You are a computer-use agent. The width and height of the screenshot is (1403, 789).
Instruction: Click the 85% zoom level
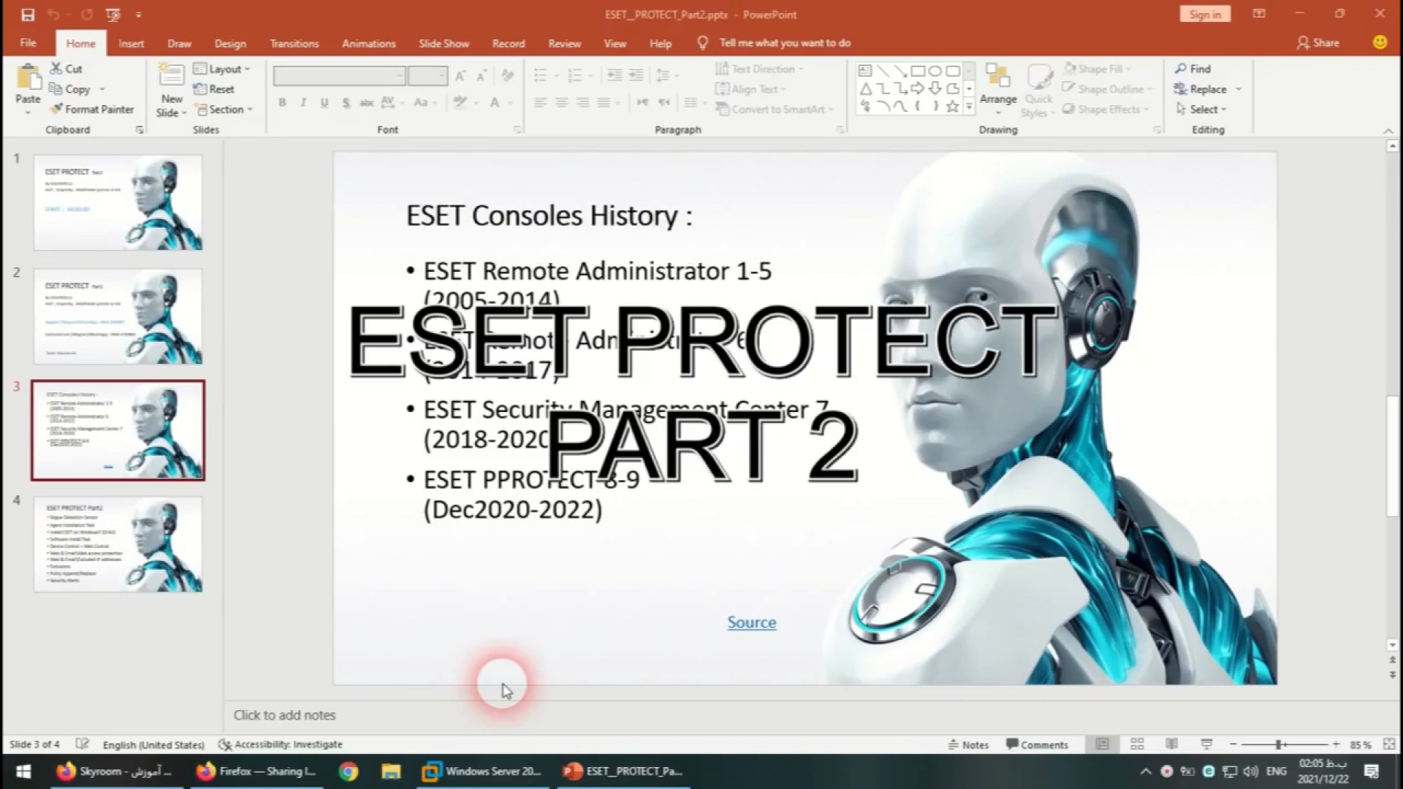1361,744
